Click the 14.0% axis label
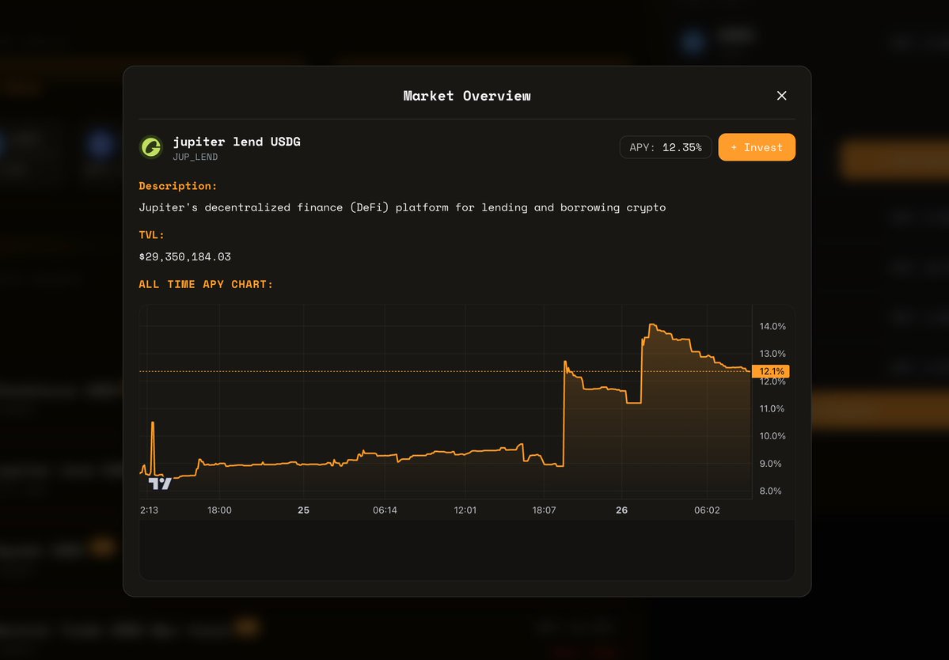 tap(772, 326)
